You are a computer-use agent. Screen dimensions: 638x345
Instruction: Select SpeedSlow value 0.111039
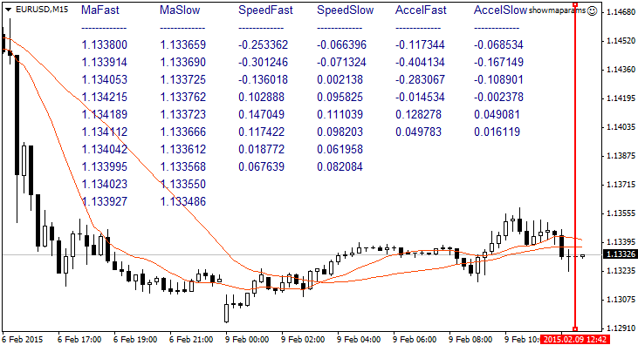[340, 115]
